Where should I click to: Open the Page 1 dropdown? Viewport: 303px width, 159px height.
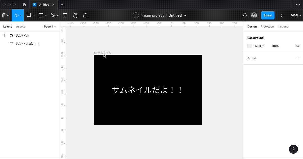[x=50, y=26]
